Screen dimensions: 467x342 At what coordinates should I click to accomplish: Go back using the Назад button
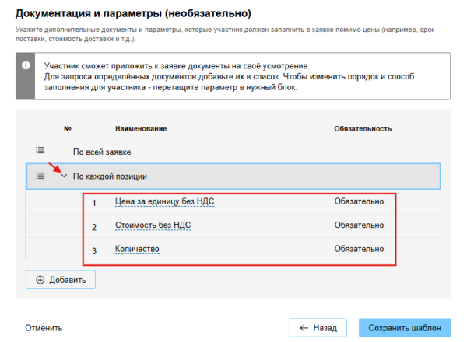(318, 327)
